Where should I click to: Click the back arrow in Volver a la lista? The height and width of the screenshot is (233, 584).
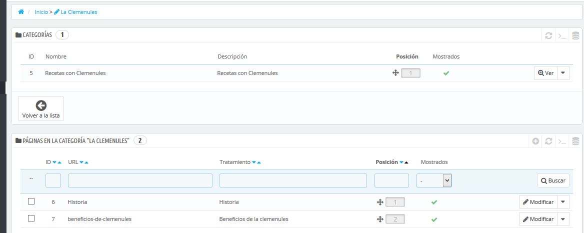click(41, 105)
